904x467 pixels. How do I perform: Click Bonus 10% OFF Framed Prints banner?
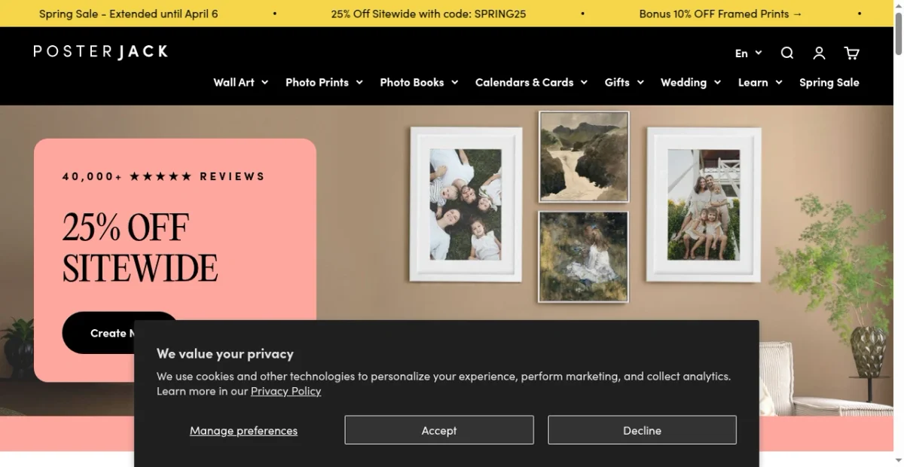pos(720,14)
